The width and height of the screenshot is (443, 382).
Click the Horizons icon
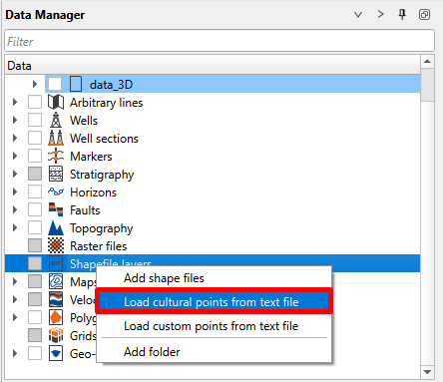[56, 191]
